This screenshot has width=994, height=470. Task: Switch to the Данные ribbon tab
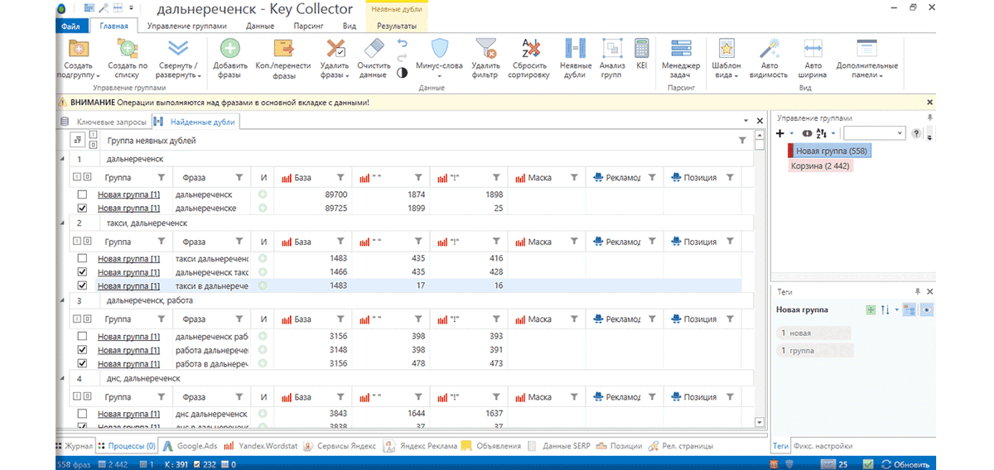[x=260, y=26]
